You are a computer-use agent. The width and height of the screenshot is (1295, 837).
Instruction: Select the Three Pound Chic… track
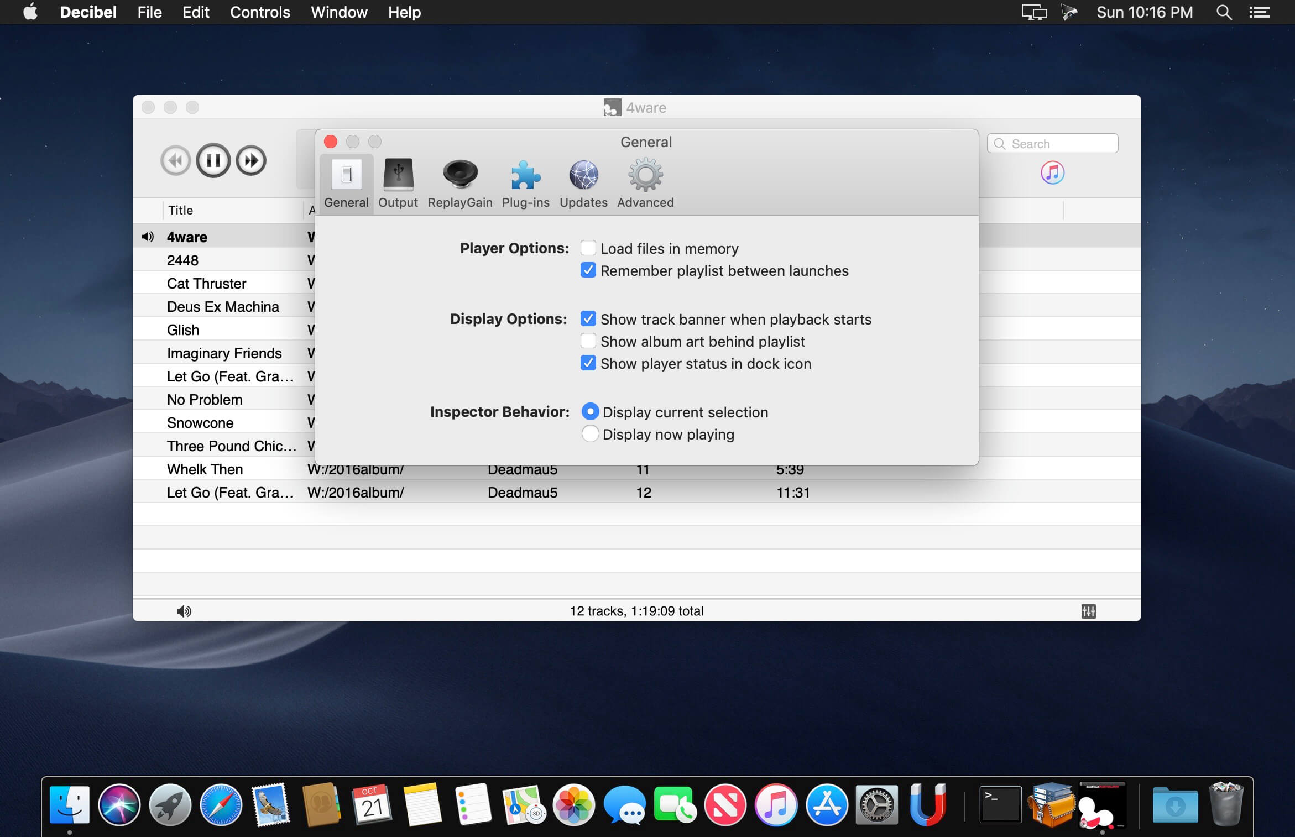point(224,446)
